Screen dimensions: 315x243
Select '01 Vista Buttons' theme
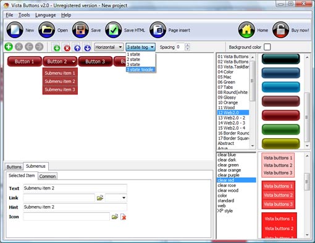click(x=233, y=57)
